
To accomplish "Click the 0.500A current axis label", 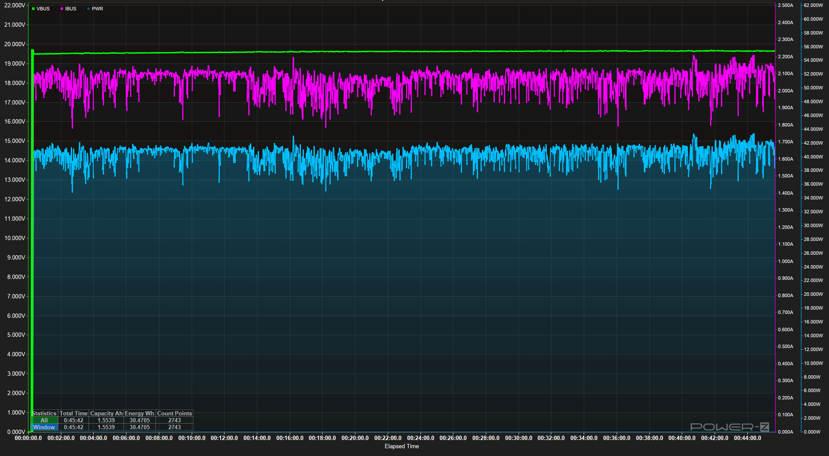I will pyautogui.click(x=785, y=346).
